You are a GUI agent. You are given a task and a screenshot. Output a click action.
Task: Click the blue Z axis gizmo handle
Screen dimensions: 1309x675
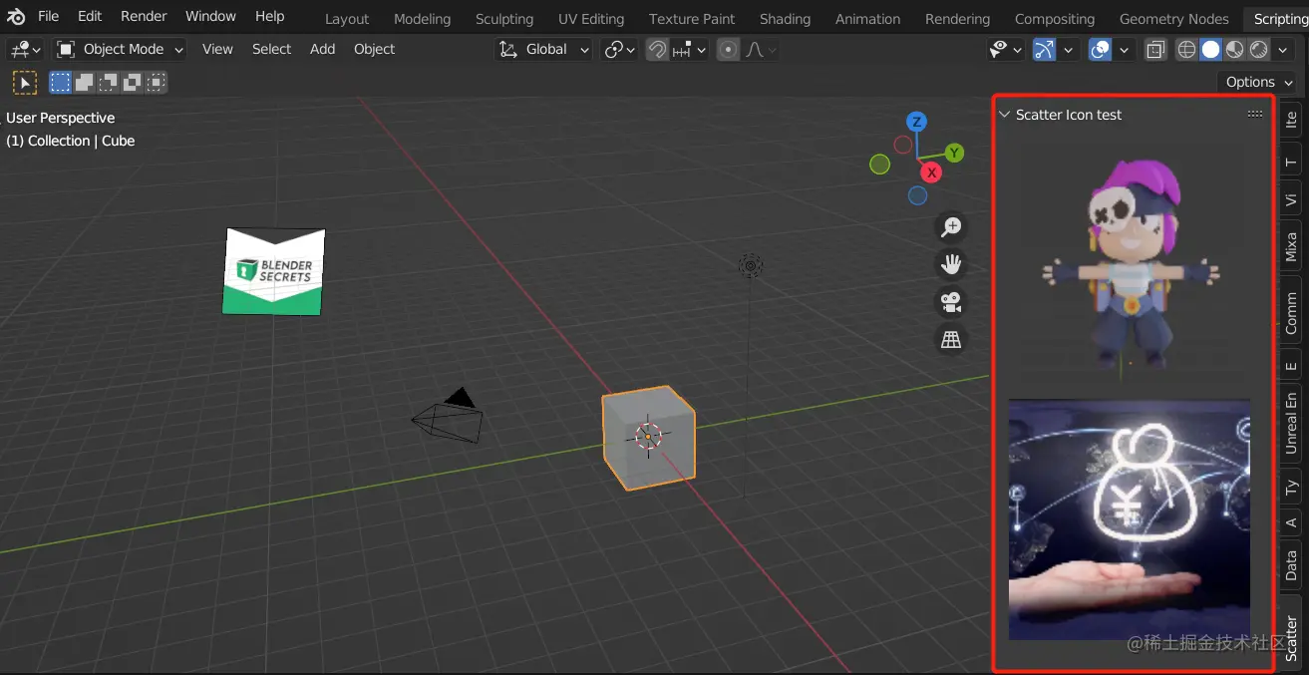[x=916, y=122]
